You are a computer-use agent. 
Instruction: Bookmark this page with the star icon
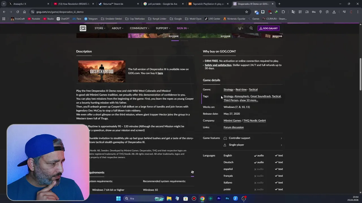pyautogui.click(x=247, y=12)
